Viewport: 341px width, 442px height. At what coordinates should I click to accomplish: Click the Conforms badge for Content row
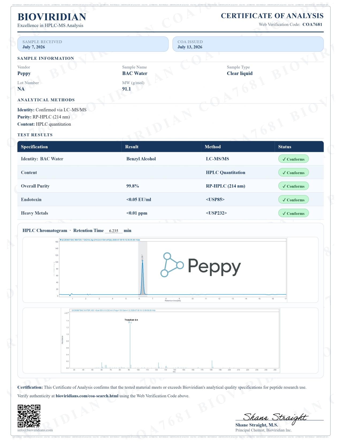coord(293,173)
